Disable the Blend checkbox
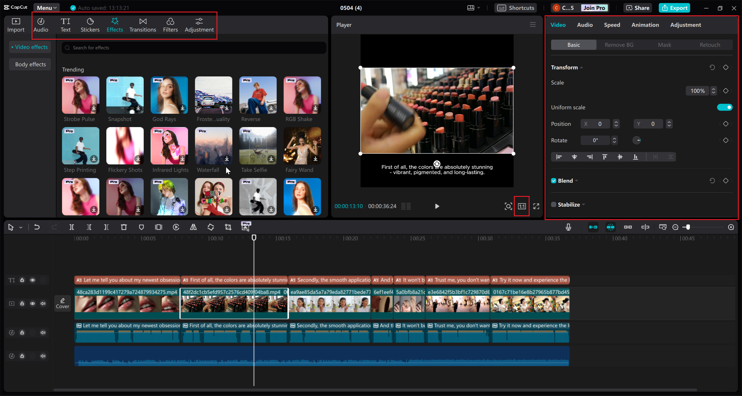Screen dimensions: 742x396 553,180
